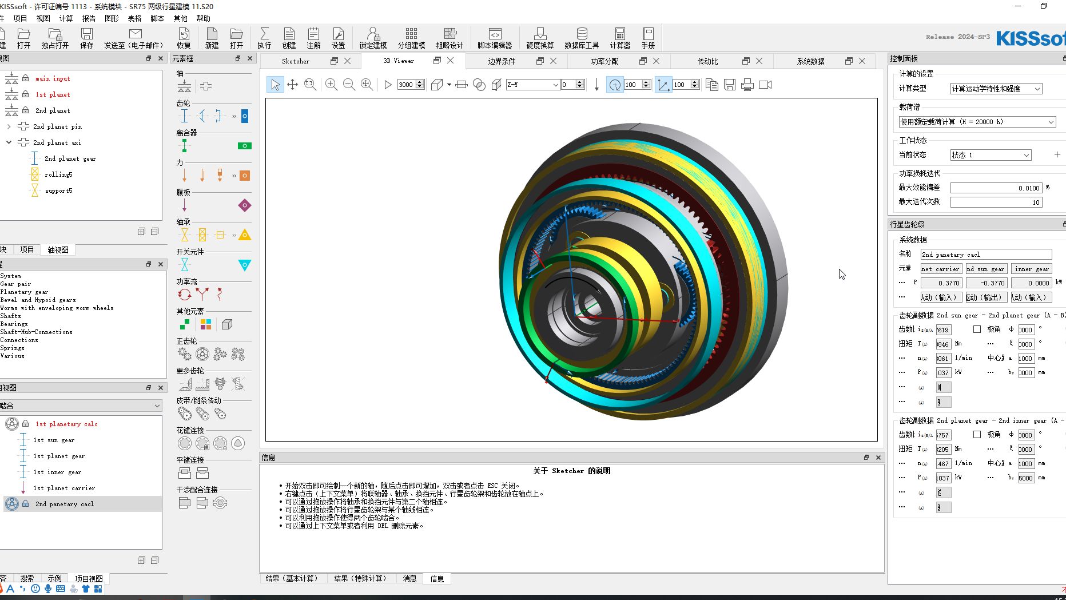The height and width of the screenshot is (600, 1066).
Task: Click the zoom out magnifier in 3D Viewer
Action: (349, 85)
